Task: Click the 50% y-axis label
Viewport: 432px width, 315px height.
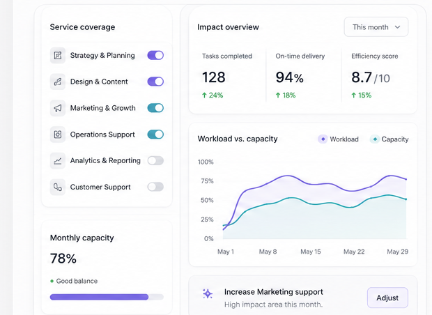Action: (x=207, y=200)
